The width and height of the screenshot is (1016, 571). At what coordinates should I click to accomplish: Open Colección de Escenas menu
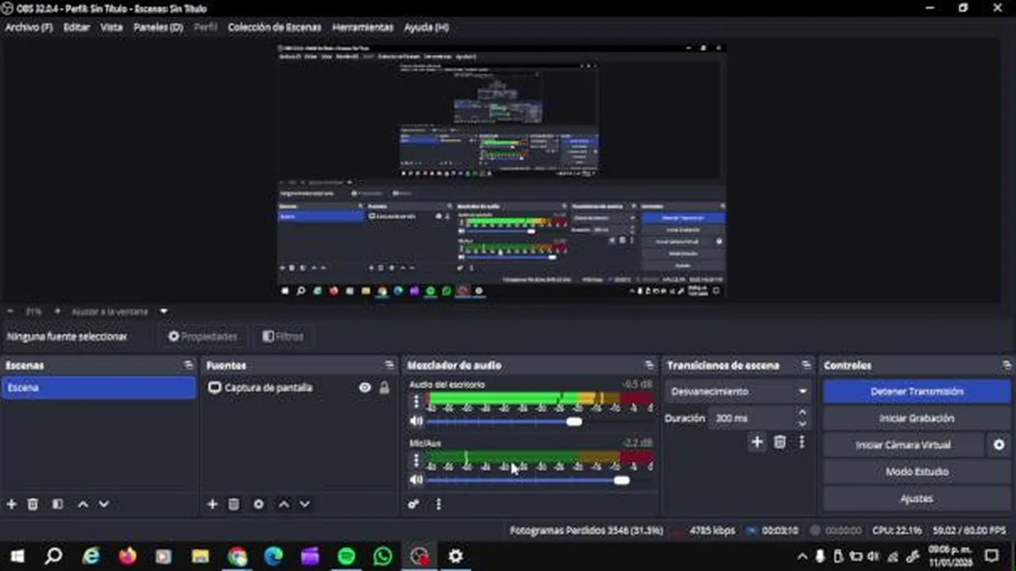274,27
